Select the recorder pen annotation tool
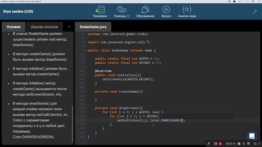The width and height of the screenshot is (262, 147). click(208, 143)
